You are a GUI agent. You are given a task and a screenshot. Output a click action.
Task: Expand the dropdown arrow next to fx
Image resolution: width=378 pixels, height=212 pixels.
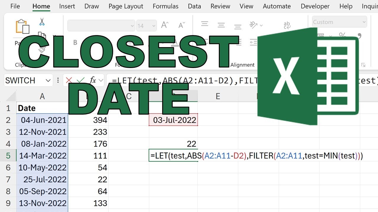pyautogui.click(x=101, y=80)
